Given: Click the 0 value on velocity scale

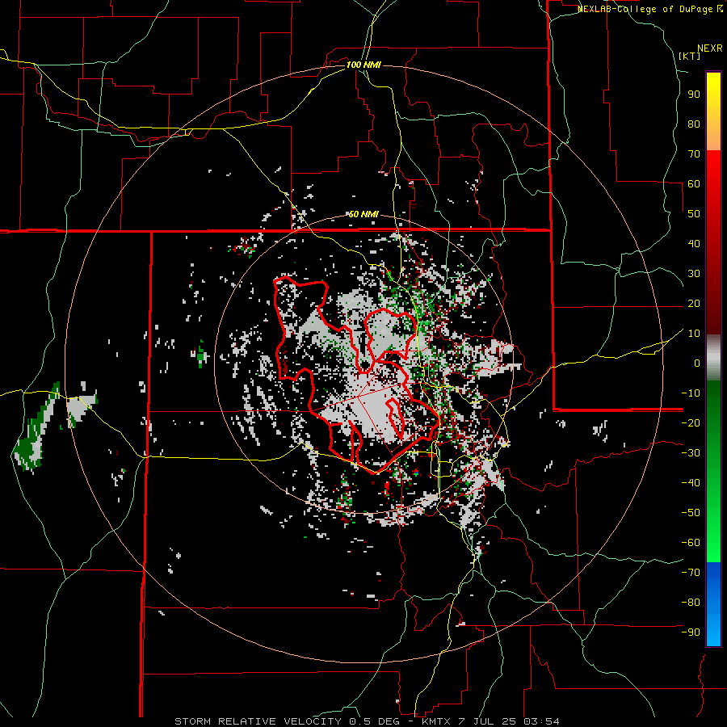Looking at the screenshot, I should coord(697,363).
